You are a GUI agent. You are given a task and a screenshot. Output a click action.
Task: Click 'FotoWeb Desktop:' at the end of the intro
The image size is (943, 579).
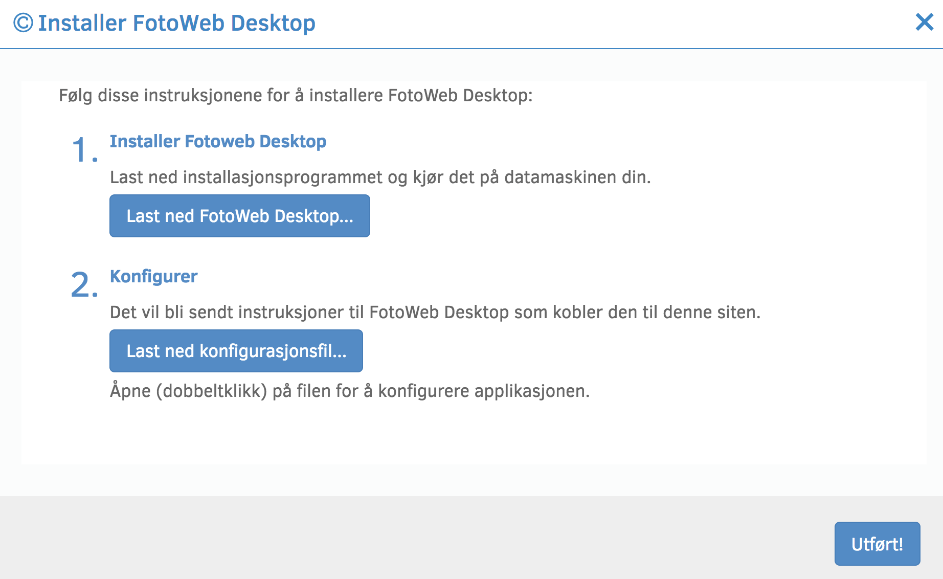point(460,96)
